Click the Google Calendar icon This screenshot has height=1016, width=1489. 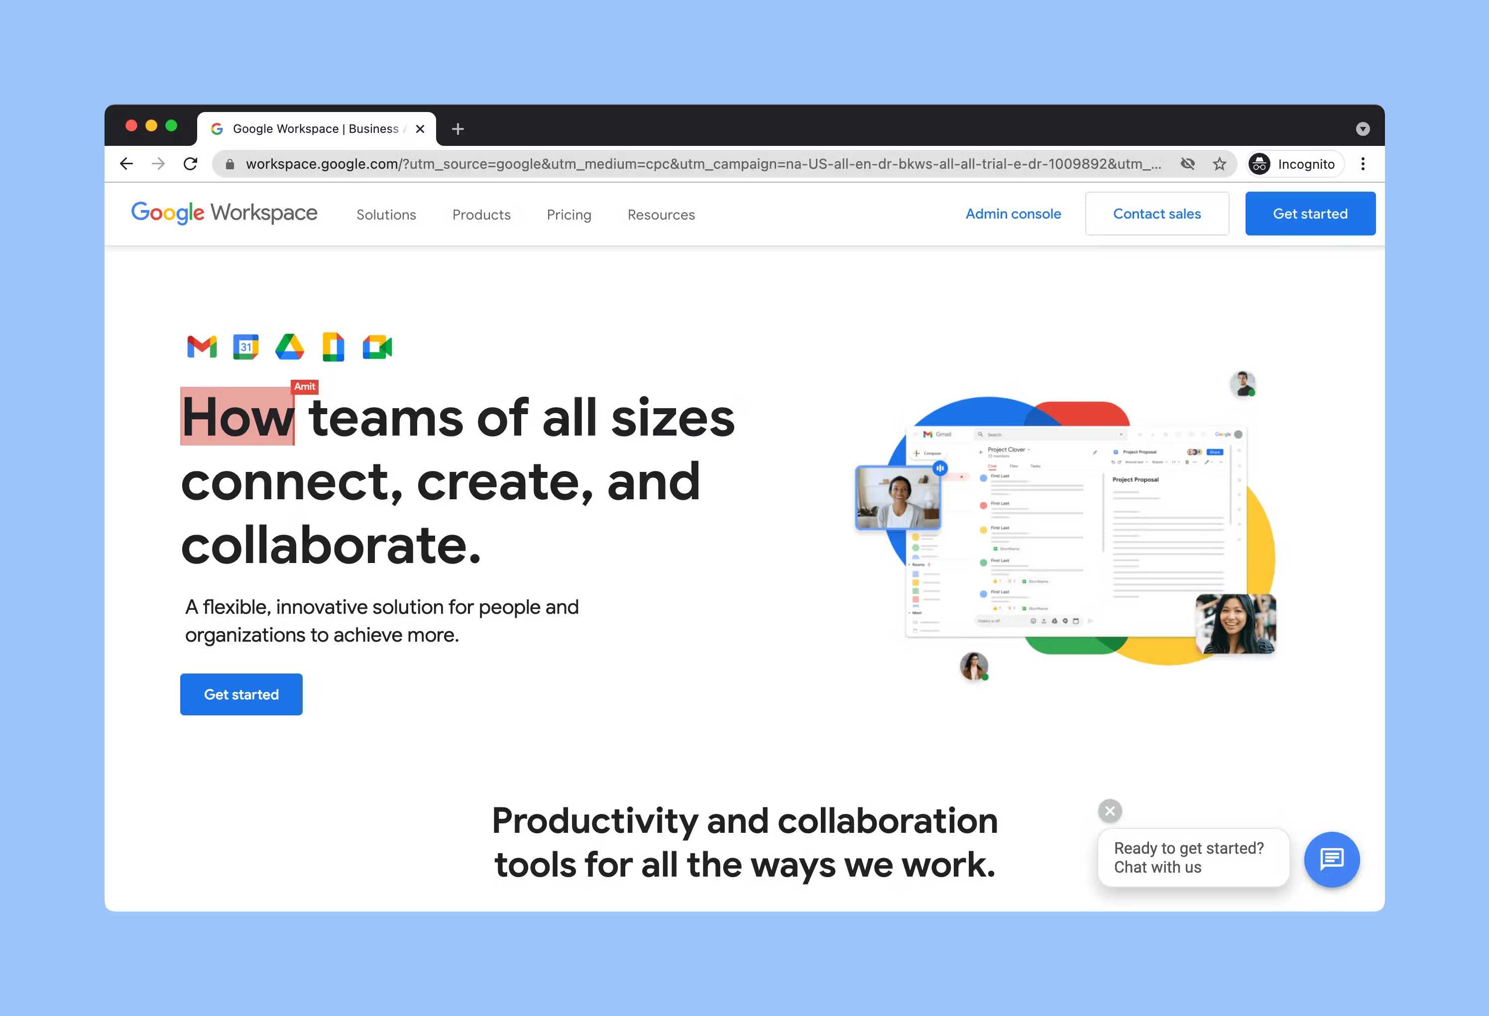tap(246, 347)
